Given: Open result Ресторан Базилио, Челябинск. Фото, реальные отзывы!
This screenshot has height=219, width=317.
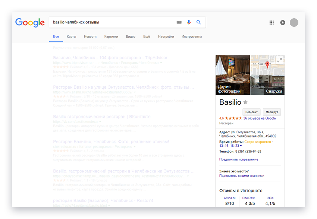Looking at the screenshot, I should click(111, 142).
